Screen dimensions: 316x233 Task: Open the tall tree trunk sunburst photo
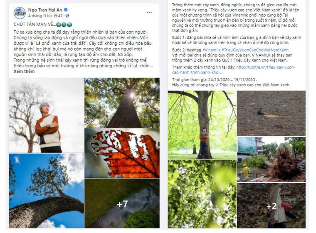[x=122, y=103]
